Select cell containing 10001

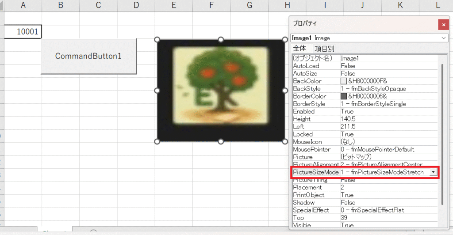point(23,32)
